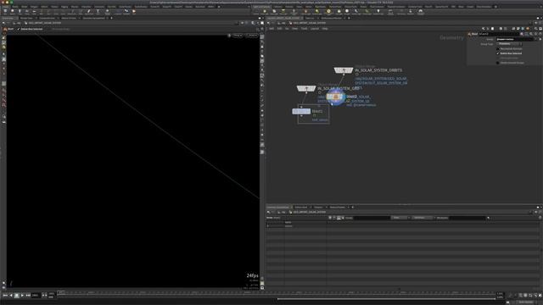This screenshot has width=543, height=305.
Task: Click the Blast operator icon in viewport bar
Action: [x=5, y=29]
